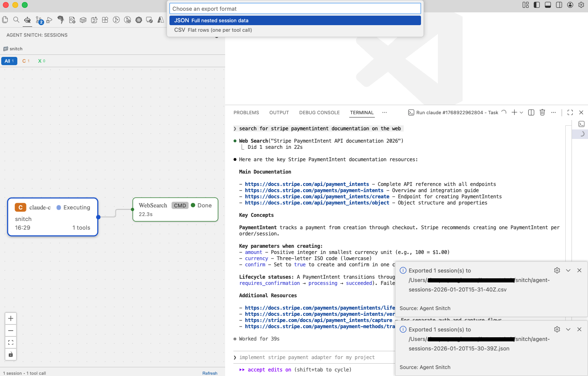Switch to the TERMINAL tab
This screenshot has width=588, height=376.
pos(362,113)
